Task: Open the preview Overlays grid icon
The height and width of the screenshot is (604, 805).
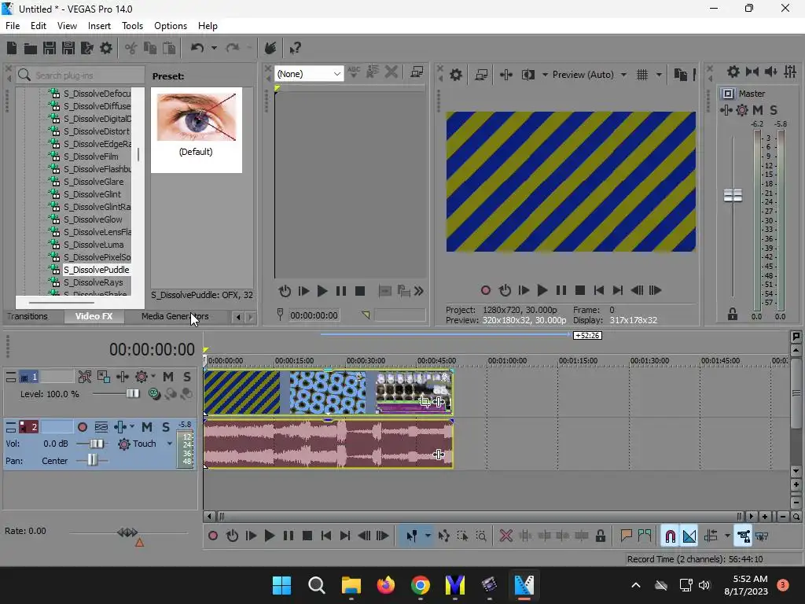Action: click(642, 75)
